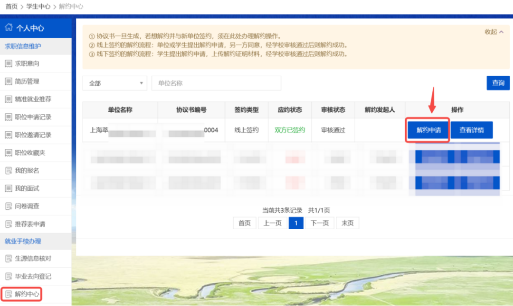Open 查看详情 for the Shanghai record
Screen dimensions: 513x306
472,129
